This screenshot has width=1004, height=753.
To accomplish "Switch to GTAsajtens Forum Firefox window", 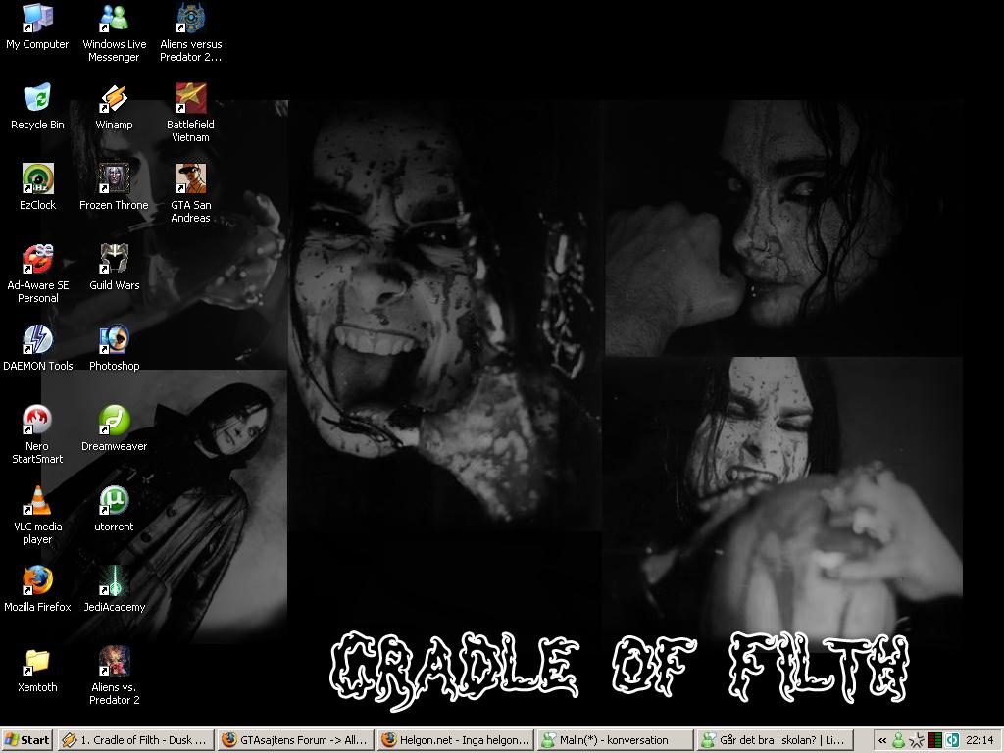I will [295, 740].
